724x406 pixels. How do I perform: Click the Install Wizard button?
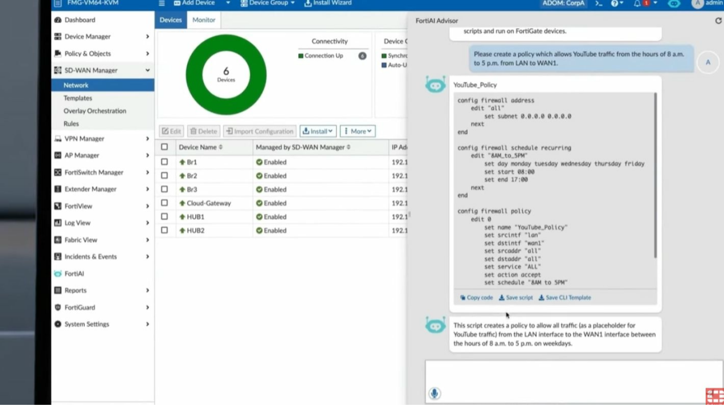[328, 3]
